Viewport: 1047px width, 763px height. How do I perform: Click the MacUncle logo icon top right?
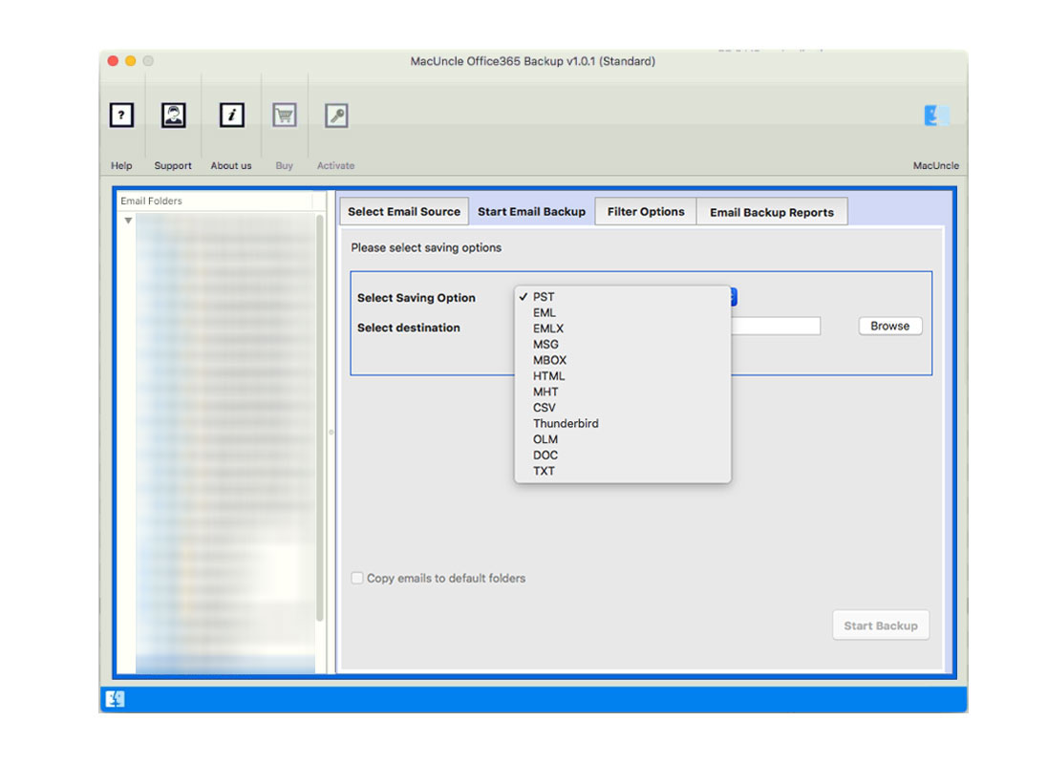point(935,114)
